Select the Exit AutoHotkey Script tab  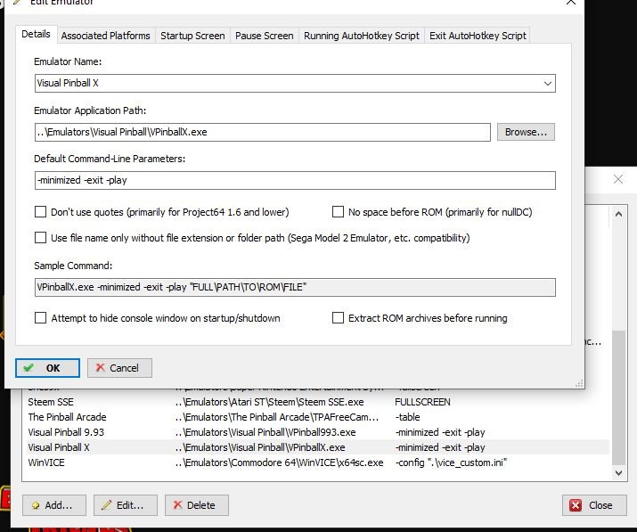[478, 36]
